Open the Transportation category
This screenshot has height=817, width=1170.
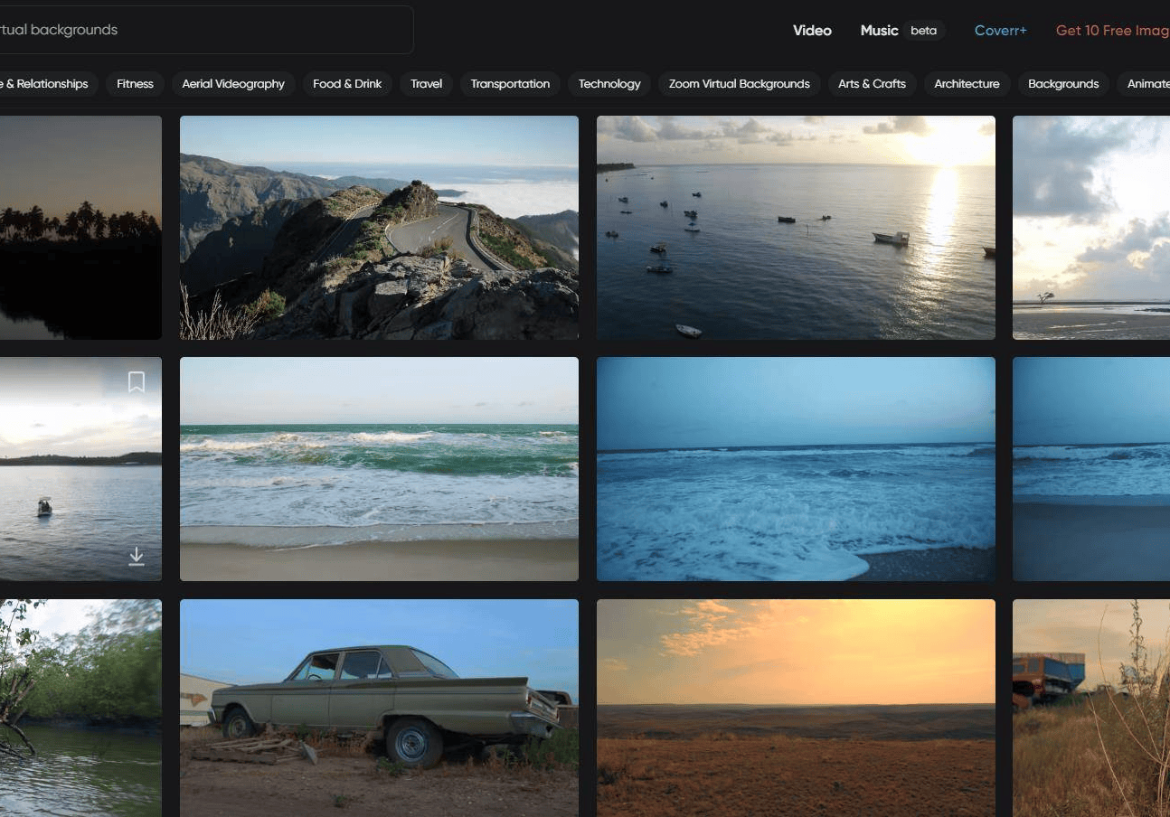coord(510,84)
